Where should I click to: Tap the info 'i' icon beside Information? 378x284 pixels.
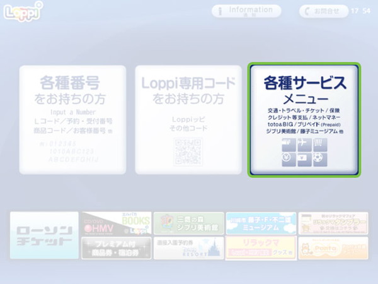(x=220, y=11)
